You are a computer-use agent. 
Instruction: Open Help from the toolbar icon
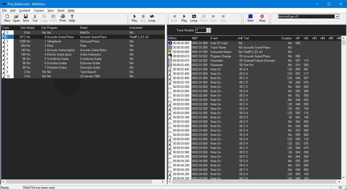tap(72, 18)
